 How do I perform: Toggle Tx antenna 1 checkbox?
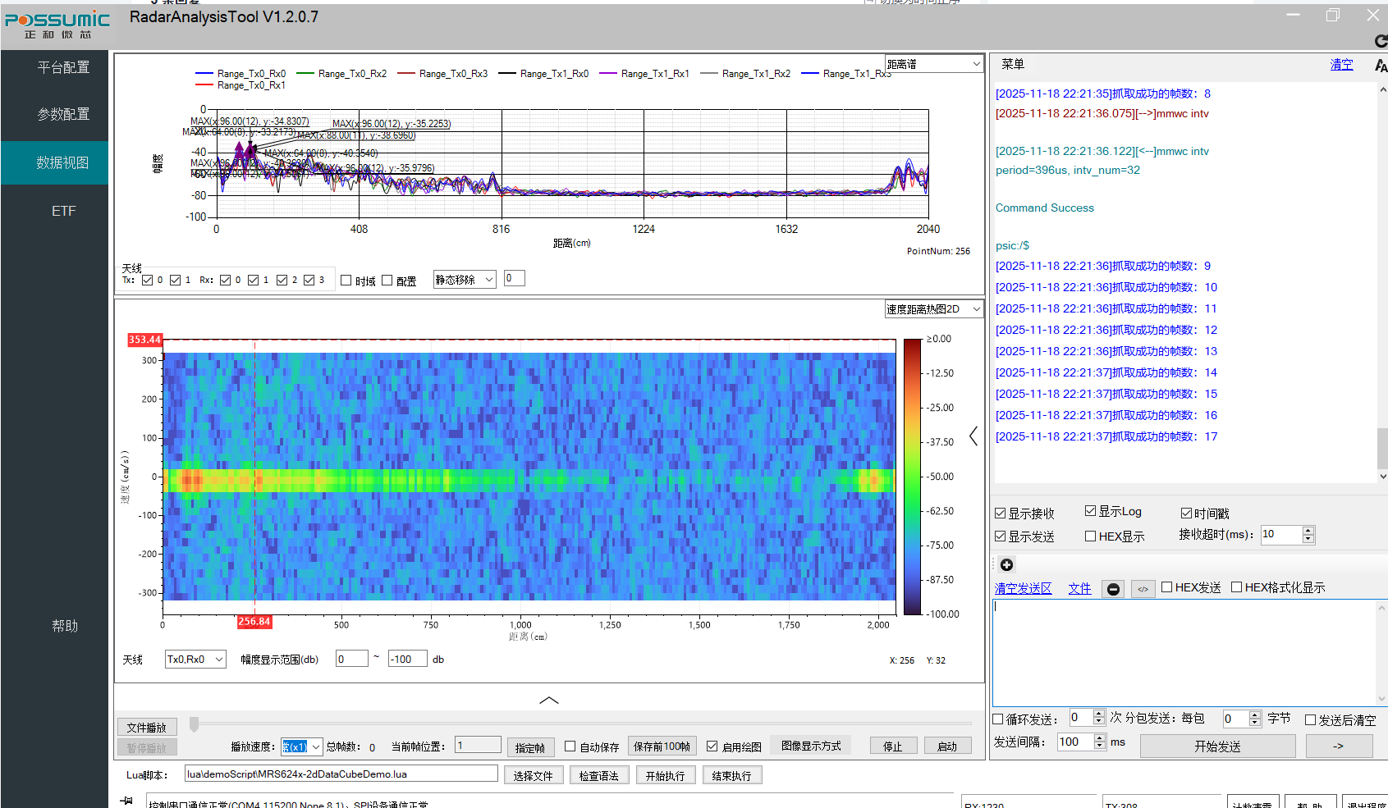(175, 280)
